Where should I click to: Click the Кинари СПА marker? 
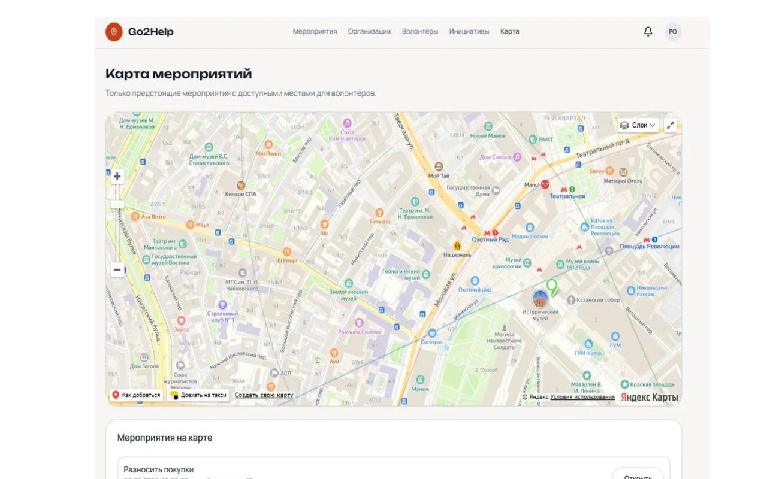pyautogui.click(x=241, y=185)
